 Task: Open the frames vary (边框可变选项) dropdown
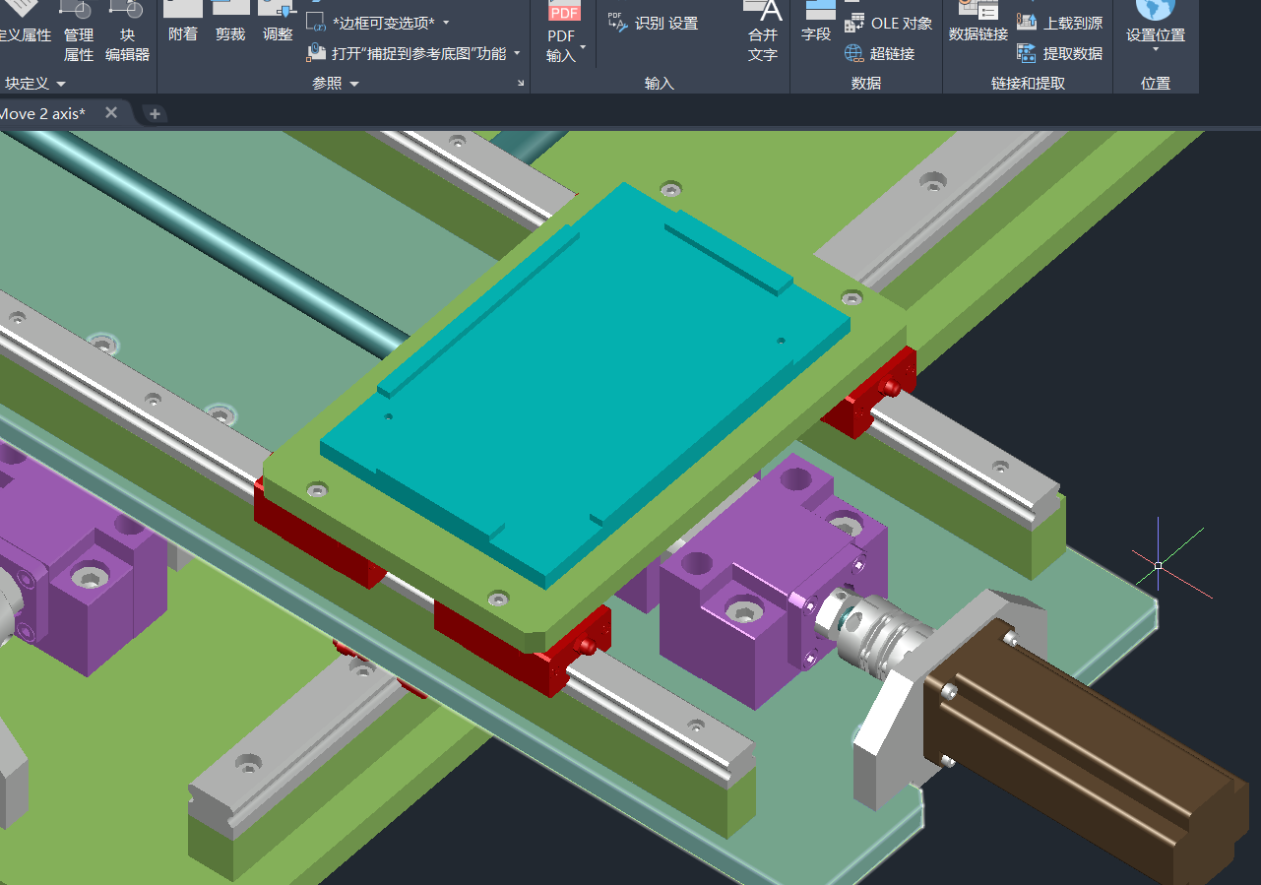(x=445, y=22)
